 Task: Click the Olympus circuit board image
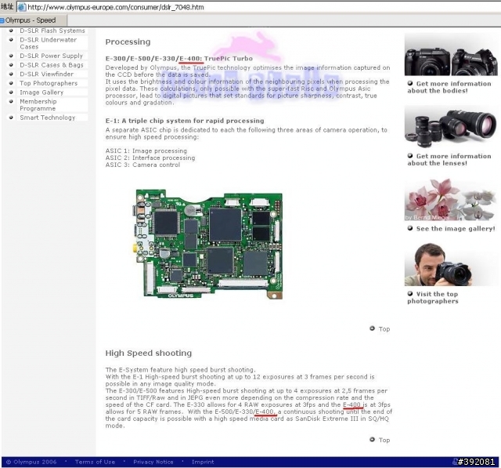207,244
